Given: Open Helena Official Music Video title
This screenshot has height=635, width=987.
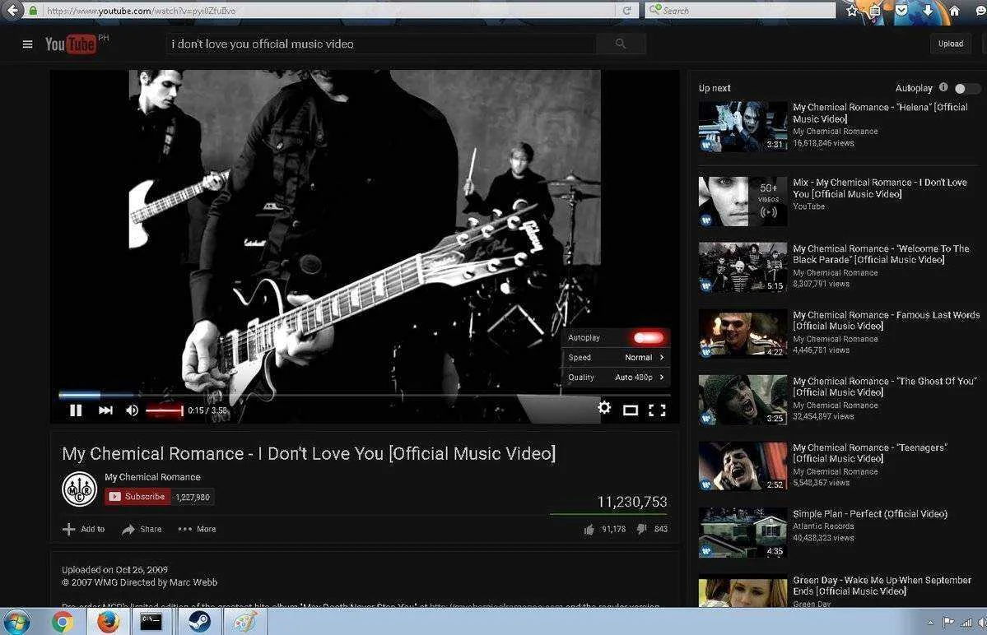Looking at the screenshot, I should [x=880, y=114].
